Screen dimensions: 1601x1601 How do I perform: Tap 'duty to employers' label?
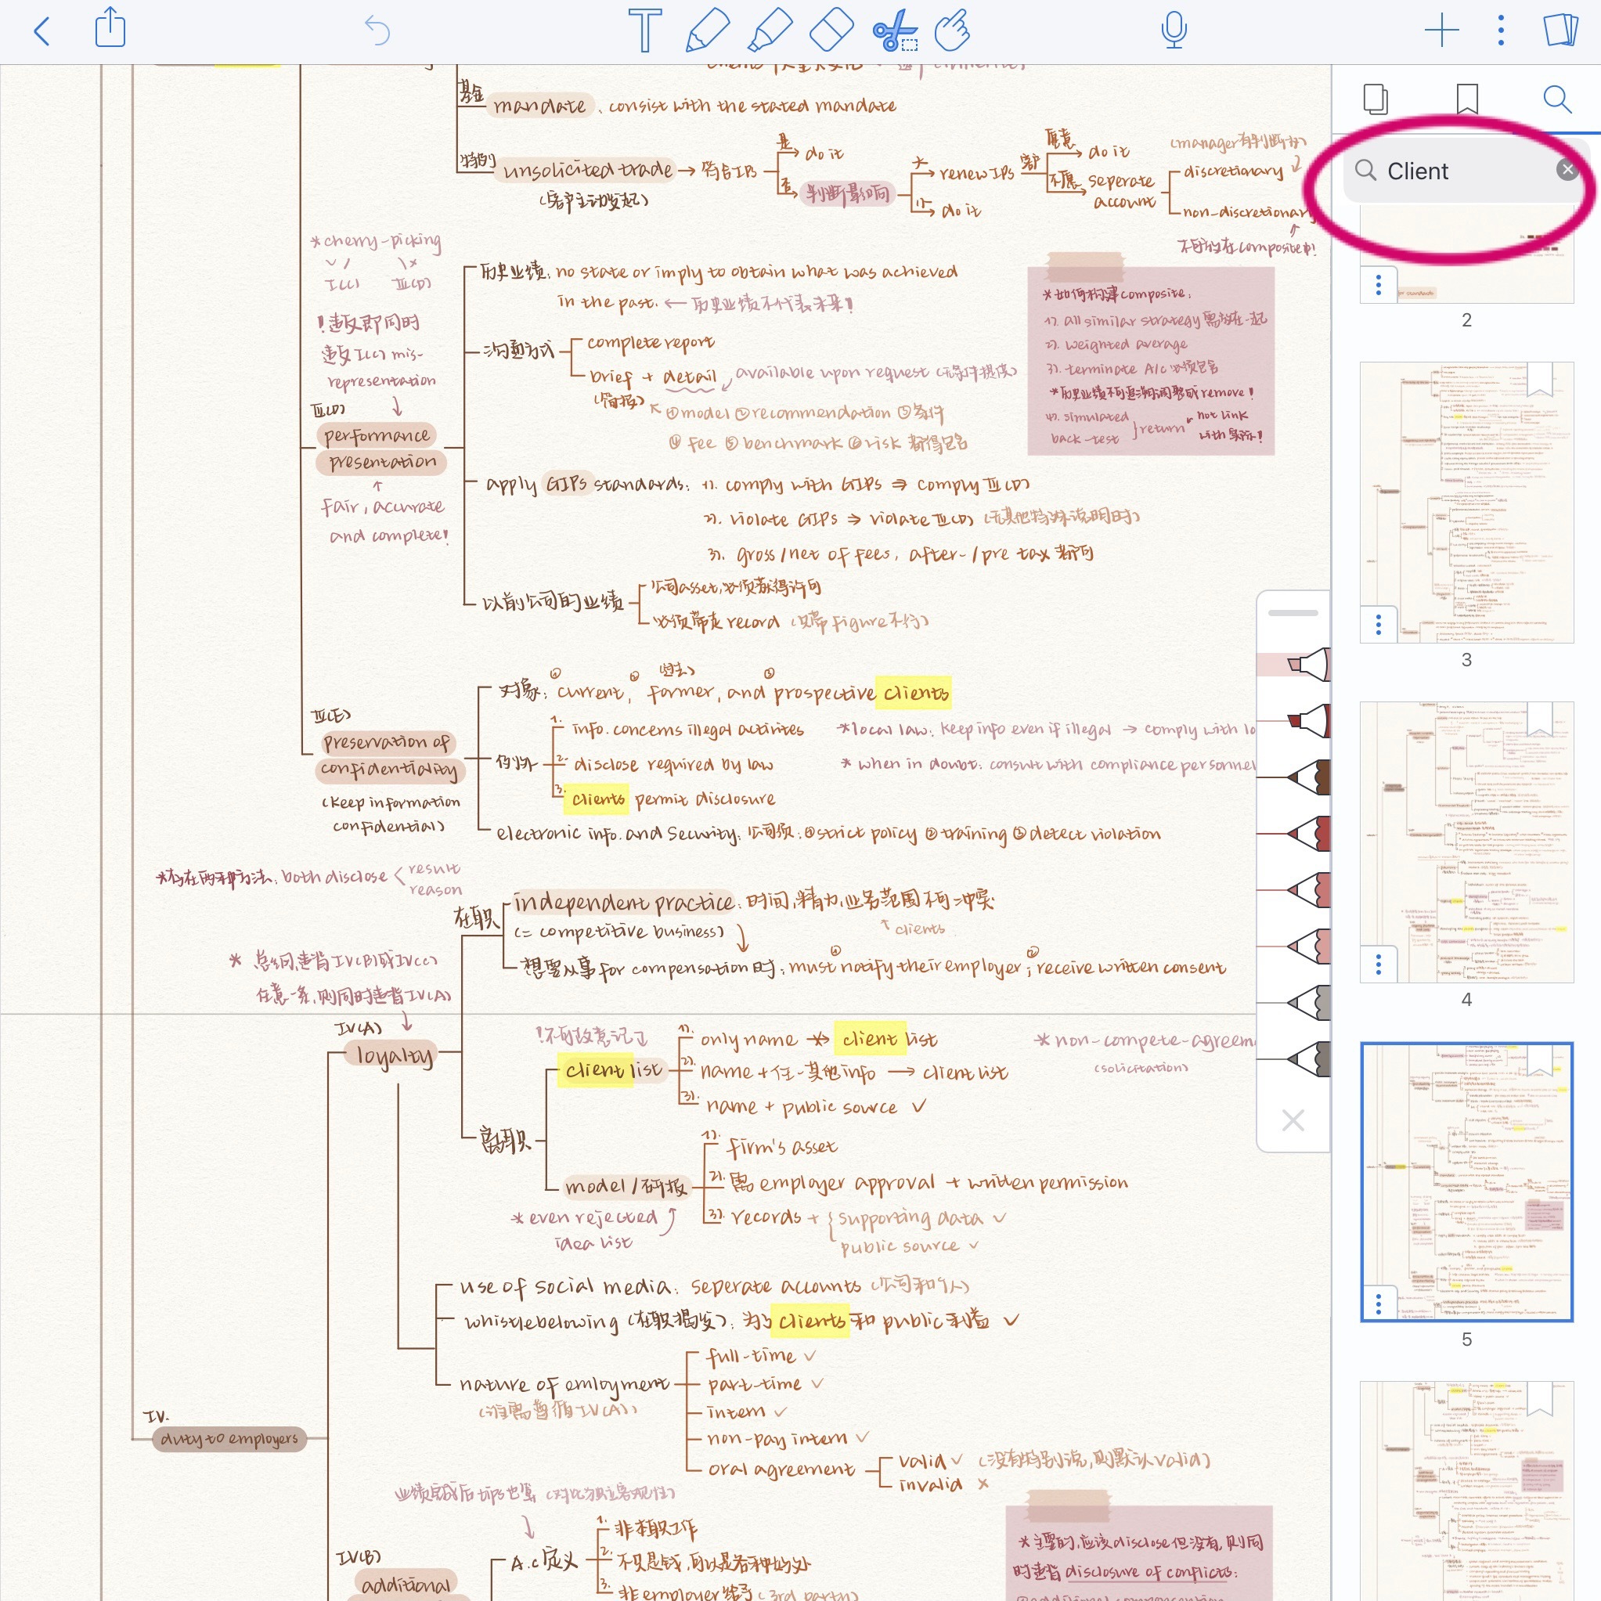click(x=229, y=1439)
